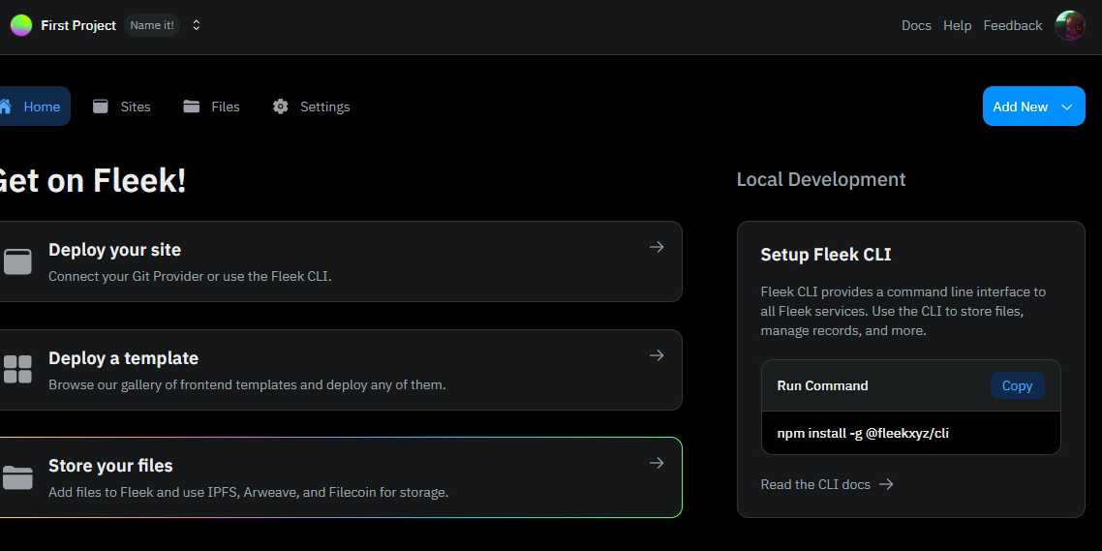The height and width of the screenshot is (551, 1102).
Task: Open the Feedback link
Action: click(1012, 25)
